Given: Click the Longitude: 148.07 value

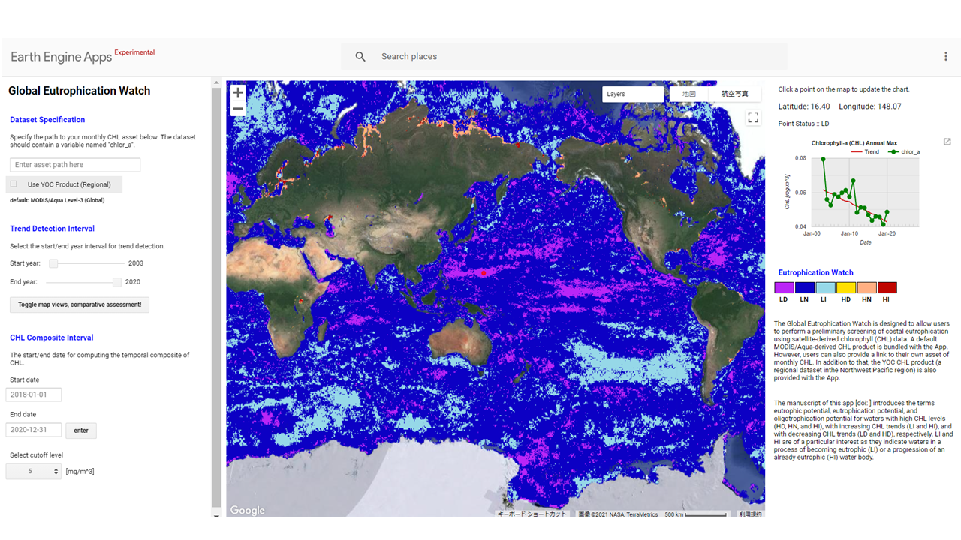Looking at the screenshot, I should (x=870, y=106).
